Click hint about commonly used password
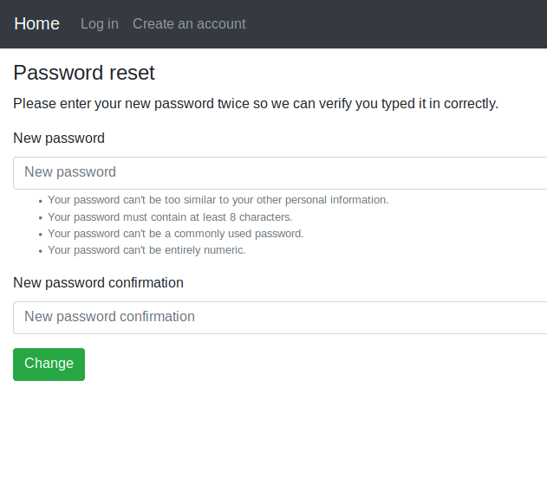The image size is (547, 497). pos(176,234)
